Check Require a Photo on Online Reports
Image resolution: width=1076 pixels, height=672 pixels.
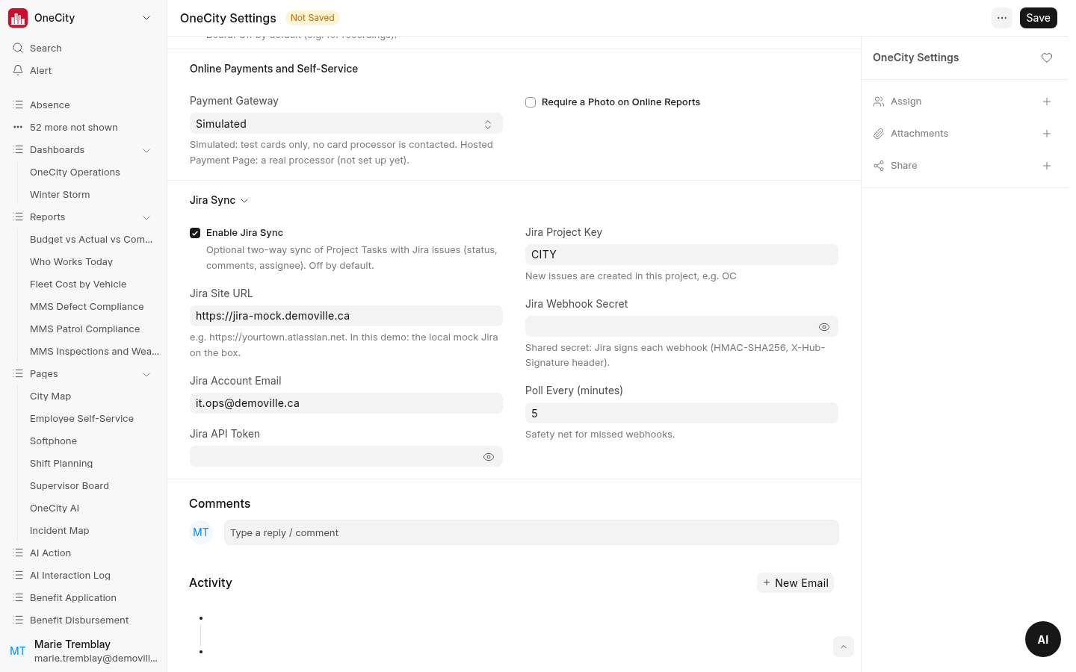531,102
